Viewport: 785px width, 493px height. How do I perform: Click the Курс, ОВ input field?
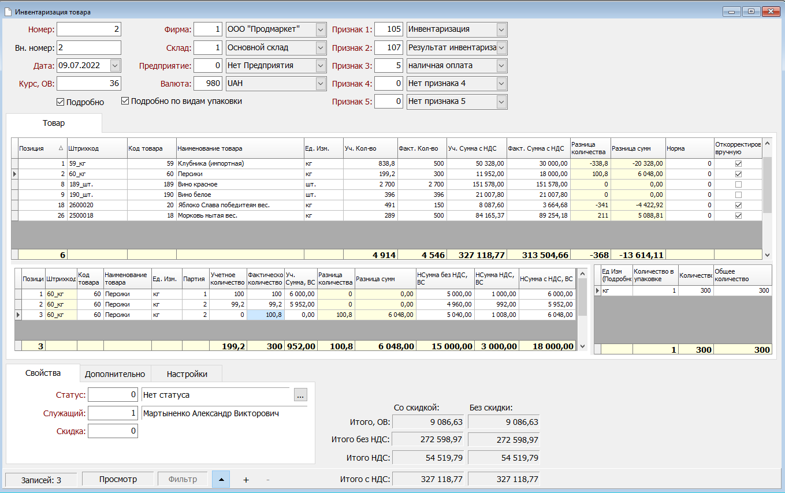coord(89,83)
